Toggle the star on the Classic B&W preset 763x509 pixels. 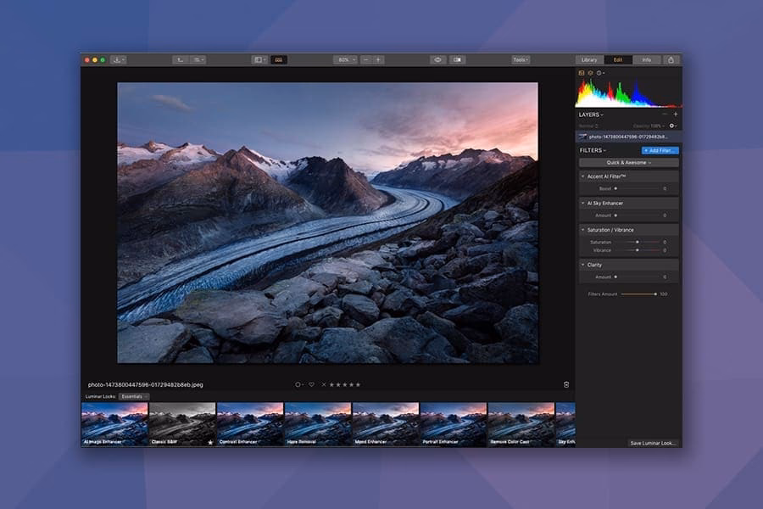(210, 442)
